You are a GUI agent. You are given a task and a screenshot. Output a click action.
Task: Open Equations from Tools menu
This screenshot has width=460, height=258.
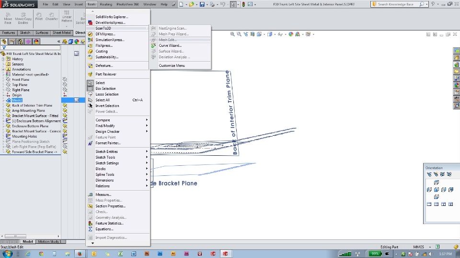[x=118, y=229]
